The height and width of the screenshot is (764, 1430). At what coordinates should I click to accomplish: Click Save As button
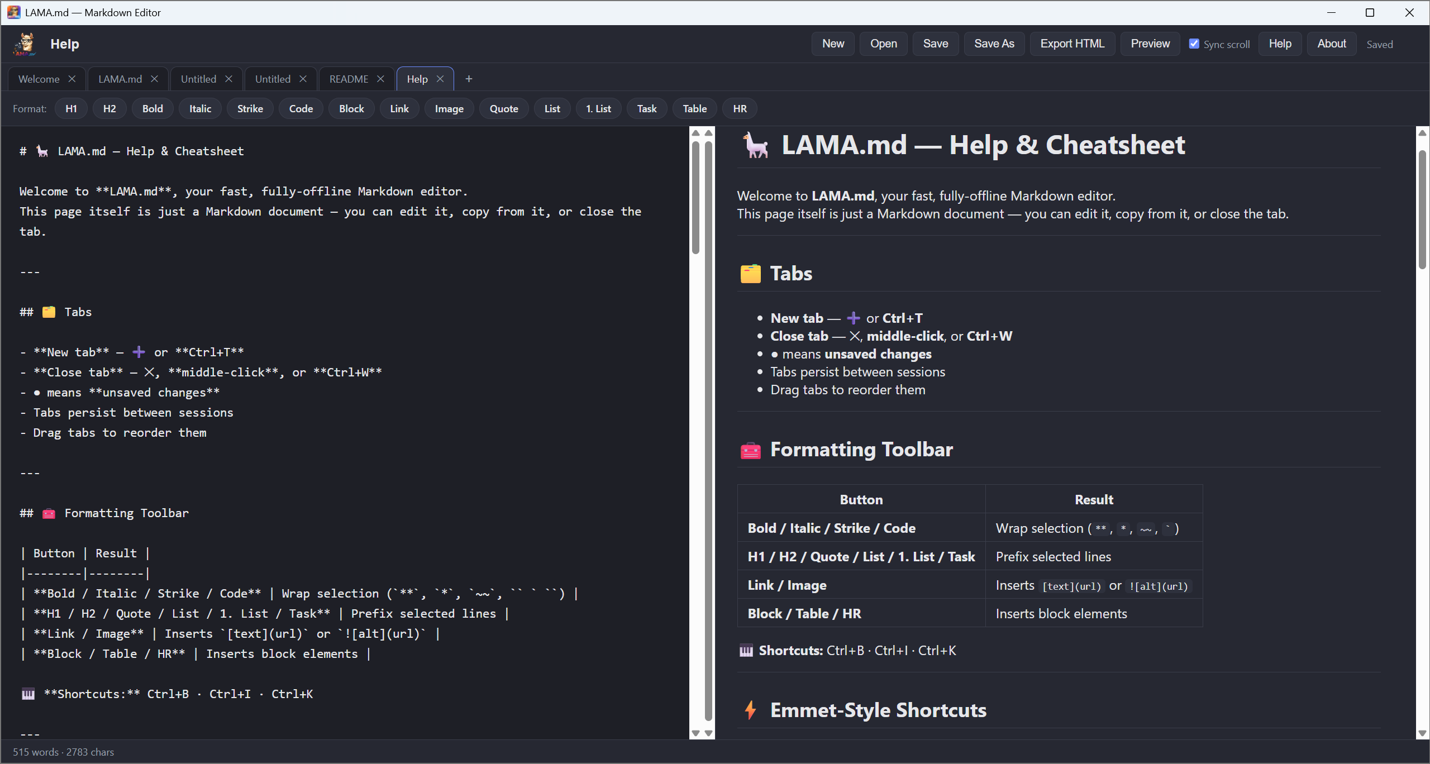tap(994, 44)
